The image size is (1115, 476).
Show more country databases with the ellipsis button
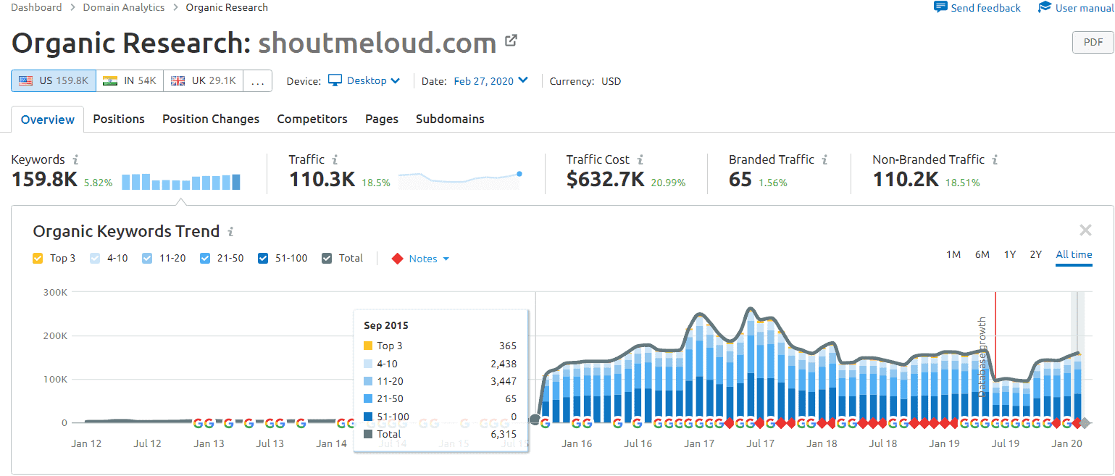[257, 80]
